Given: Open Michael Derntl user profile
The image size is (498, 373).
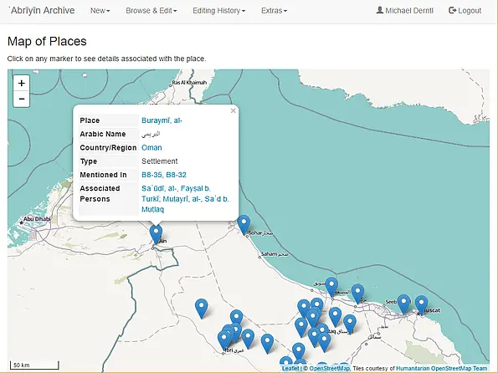Looking at the screenshot, I should pos(404,11).
